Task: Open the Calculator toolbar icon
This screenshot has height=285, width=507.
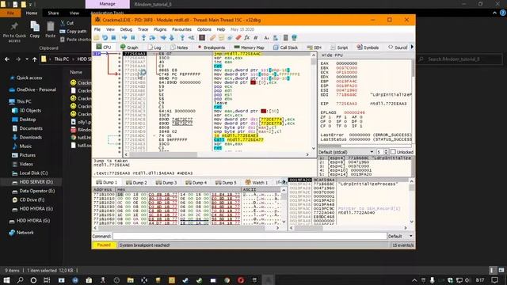Action: click(x=285, y=38)
